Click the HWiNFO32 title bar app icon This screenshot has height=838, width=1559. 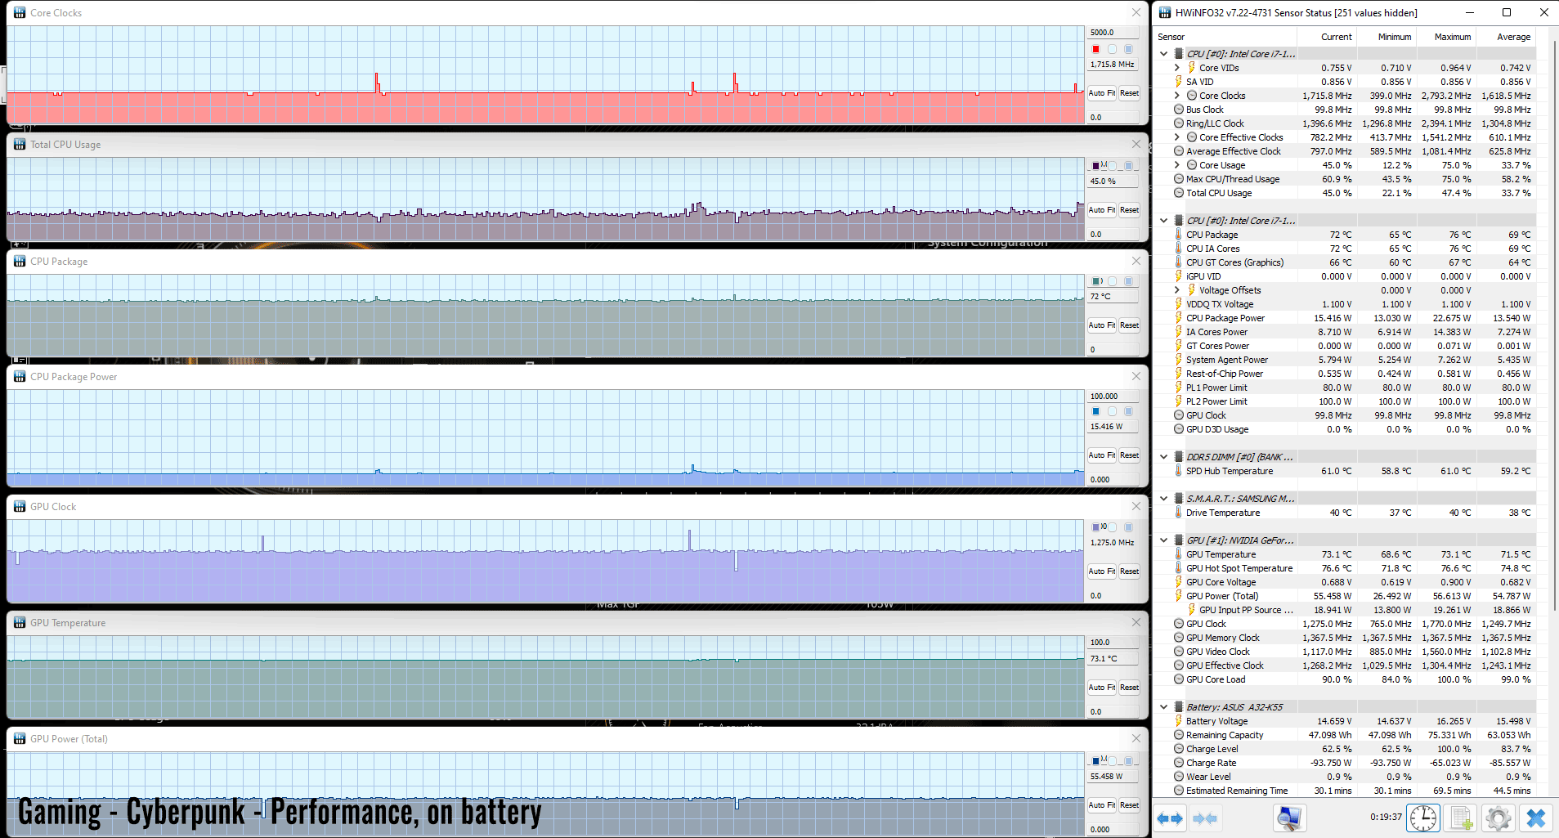1164,12
